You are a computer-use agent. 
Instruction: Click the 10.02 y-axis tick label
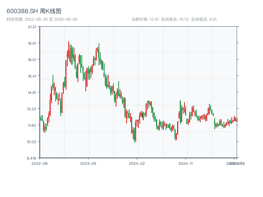tap(32, 142)
